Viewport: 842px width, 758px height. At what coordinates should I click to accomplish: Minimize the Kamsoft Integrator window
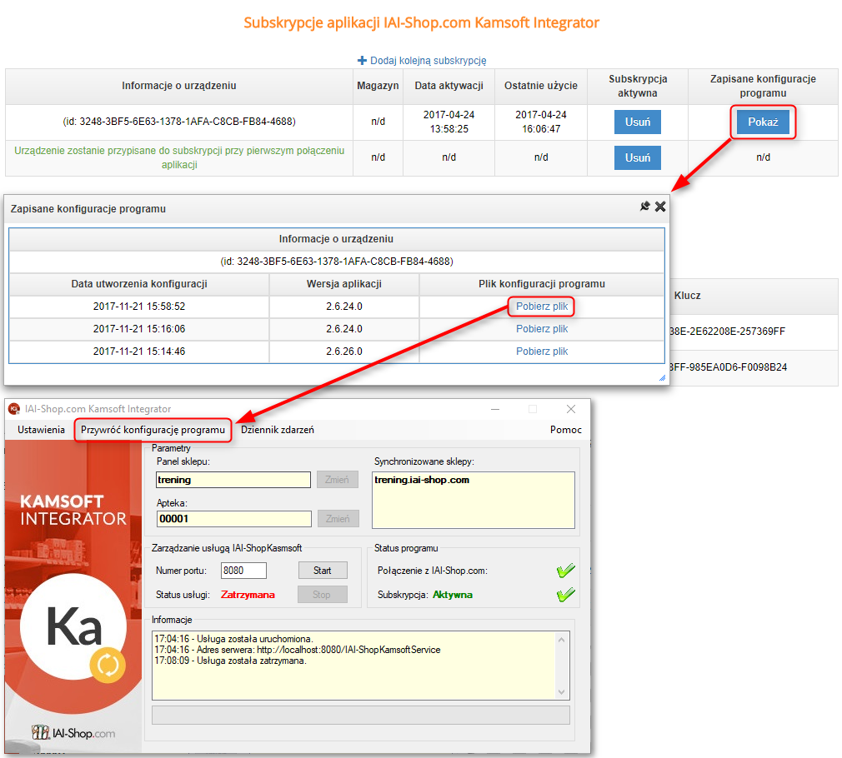pyautogui.click(x=495, y=409)
